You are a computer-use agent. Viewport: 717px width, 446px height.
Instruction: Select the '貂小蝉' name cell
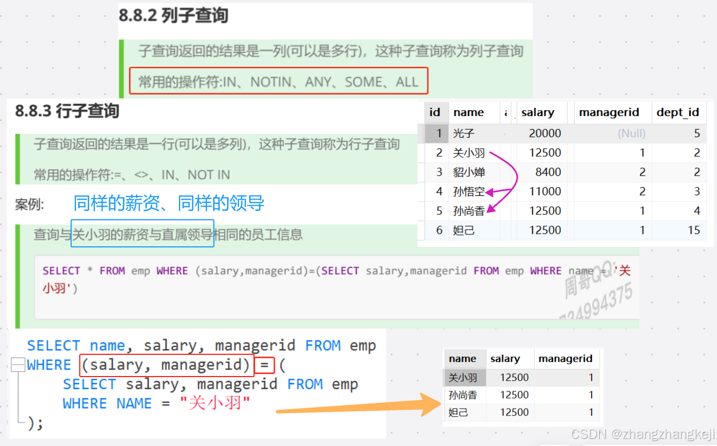point(474,173)
